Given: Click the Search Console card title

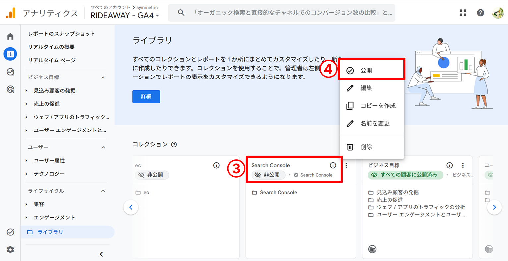Looking at the screenshot, I should (x=270, y=165).
